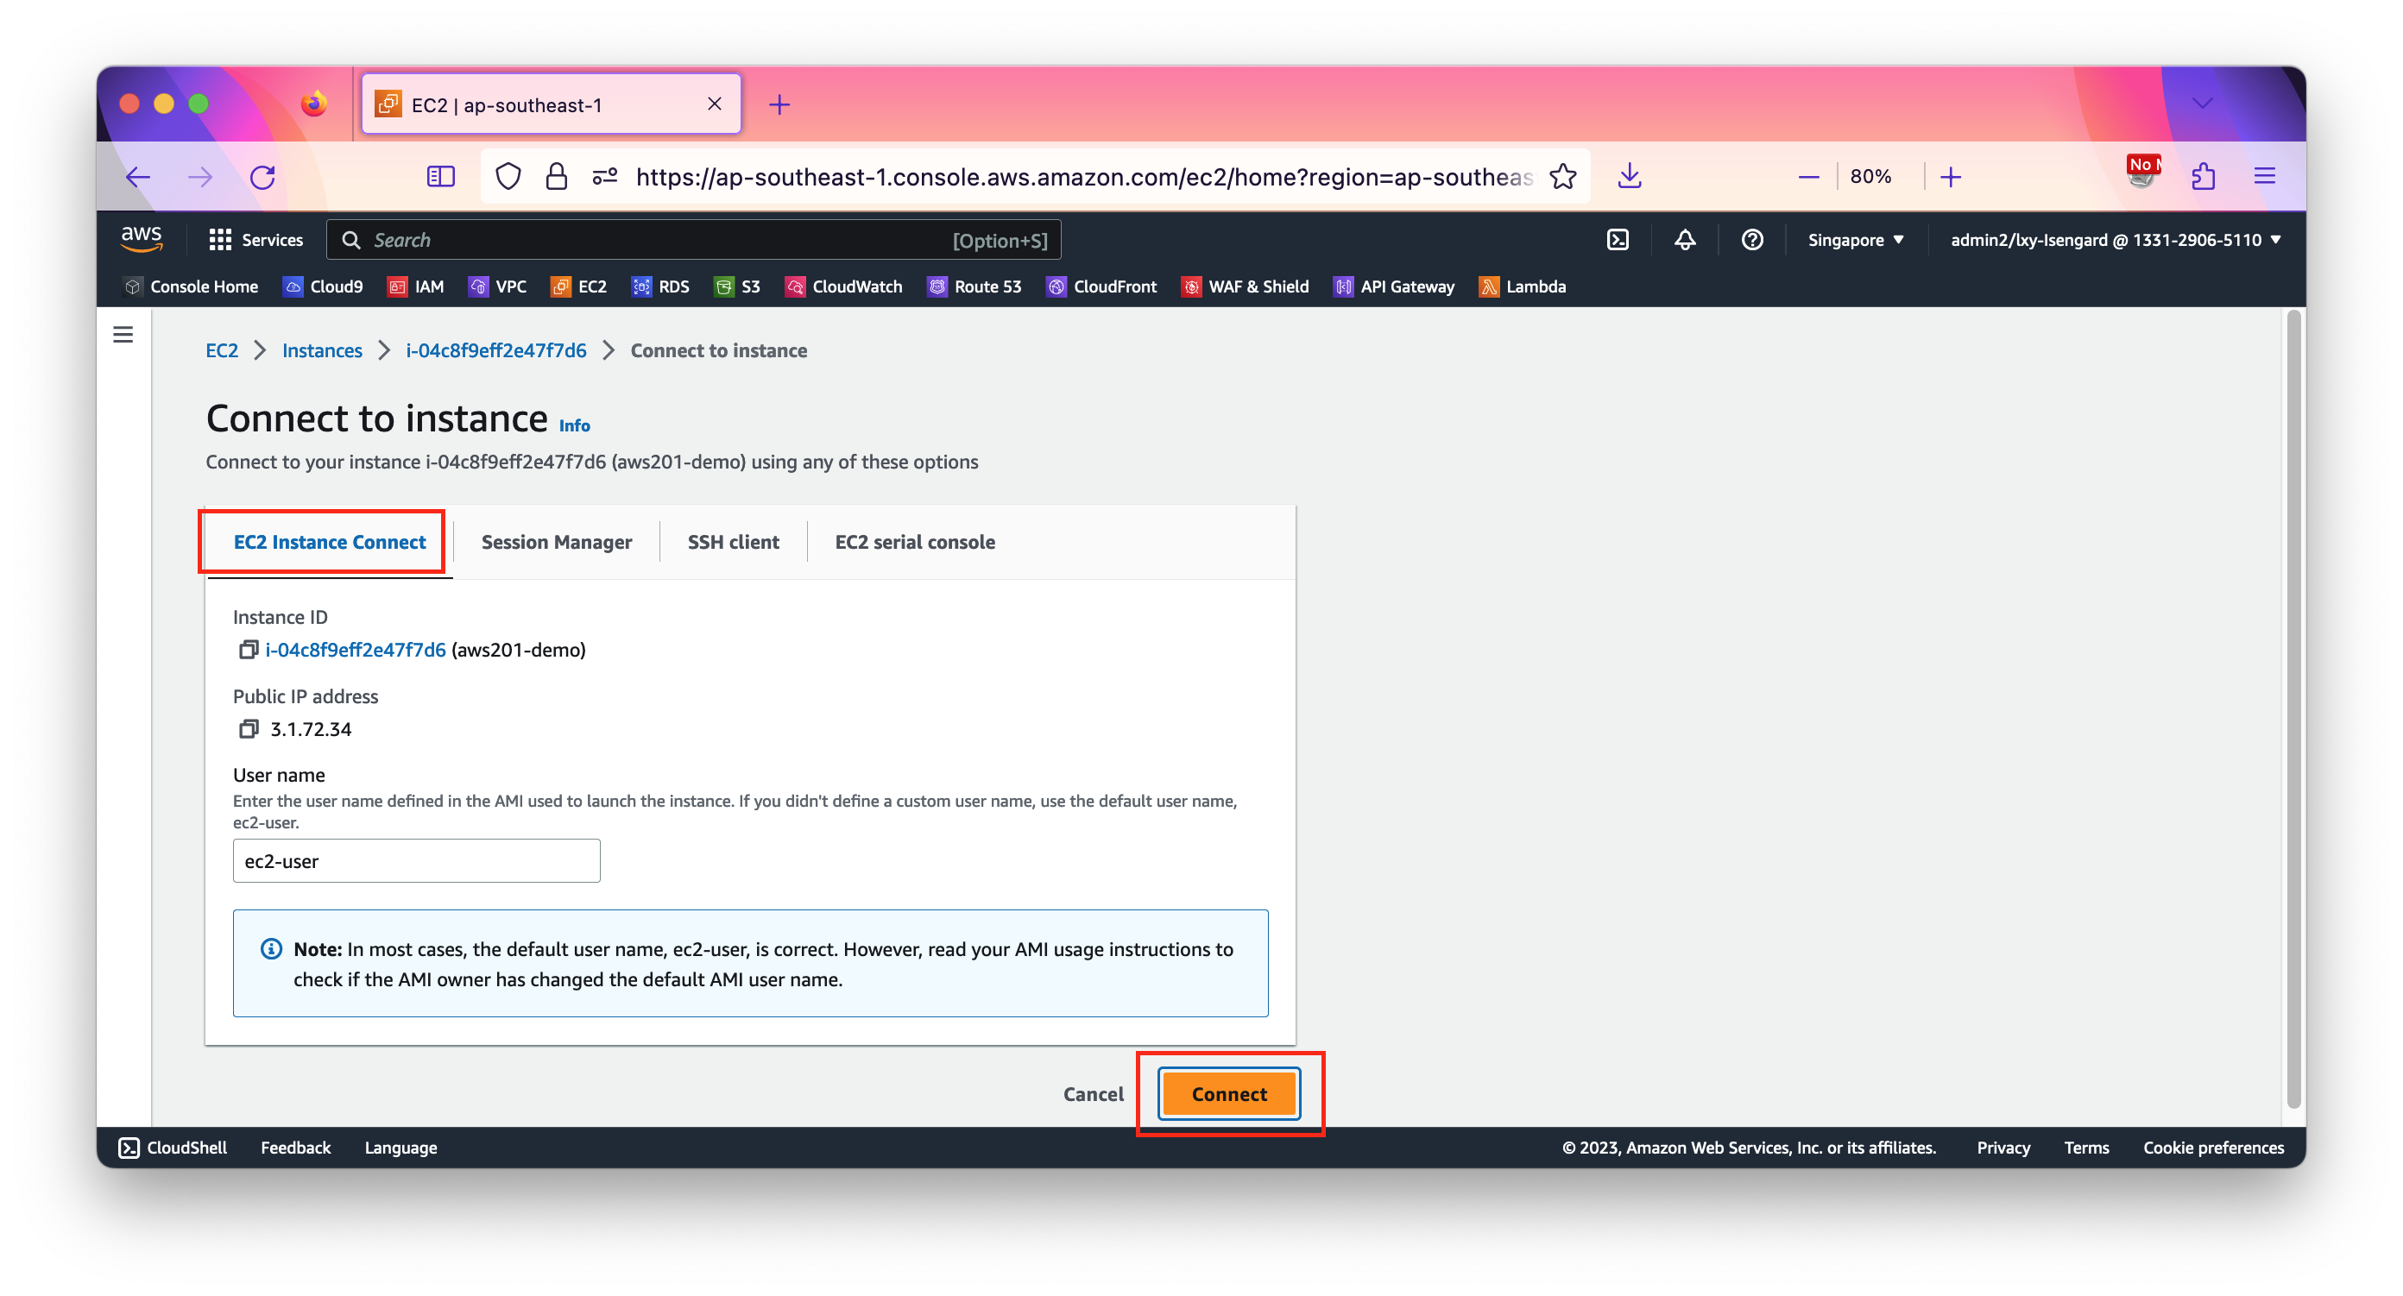Open CloudFront shortcut in favorites bar
The width and height of the screenshot is (2403, 1296).
click(1101, 286)
